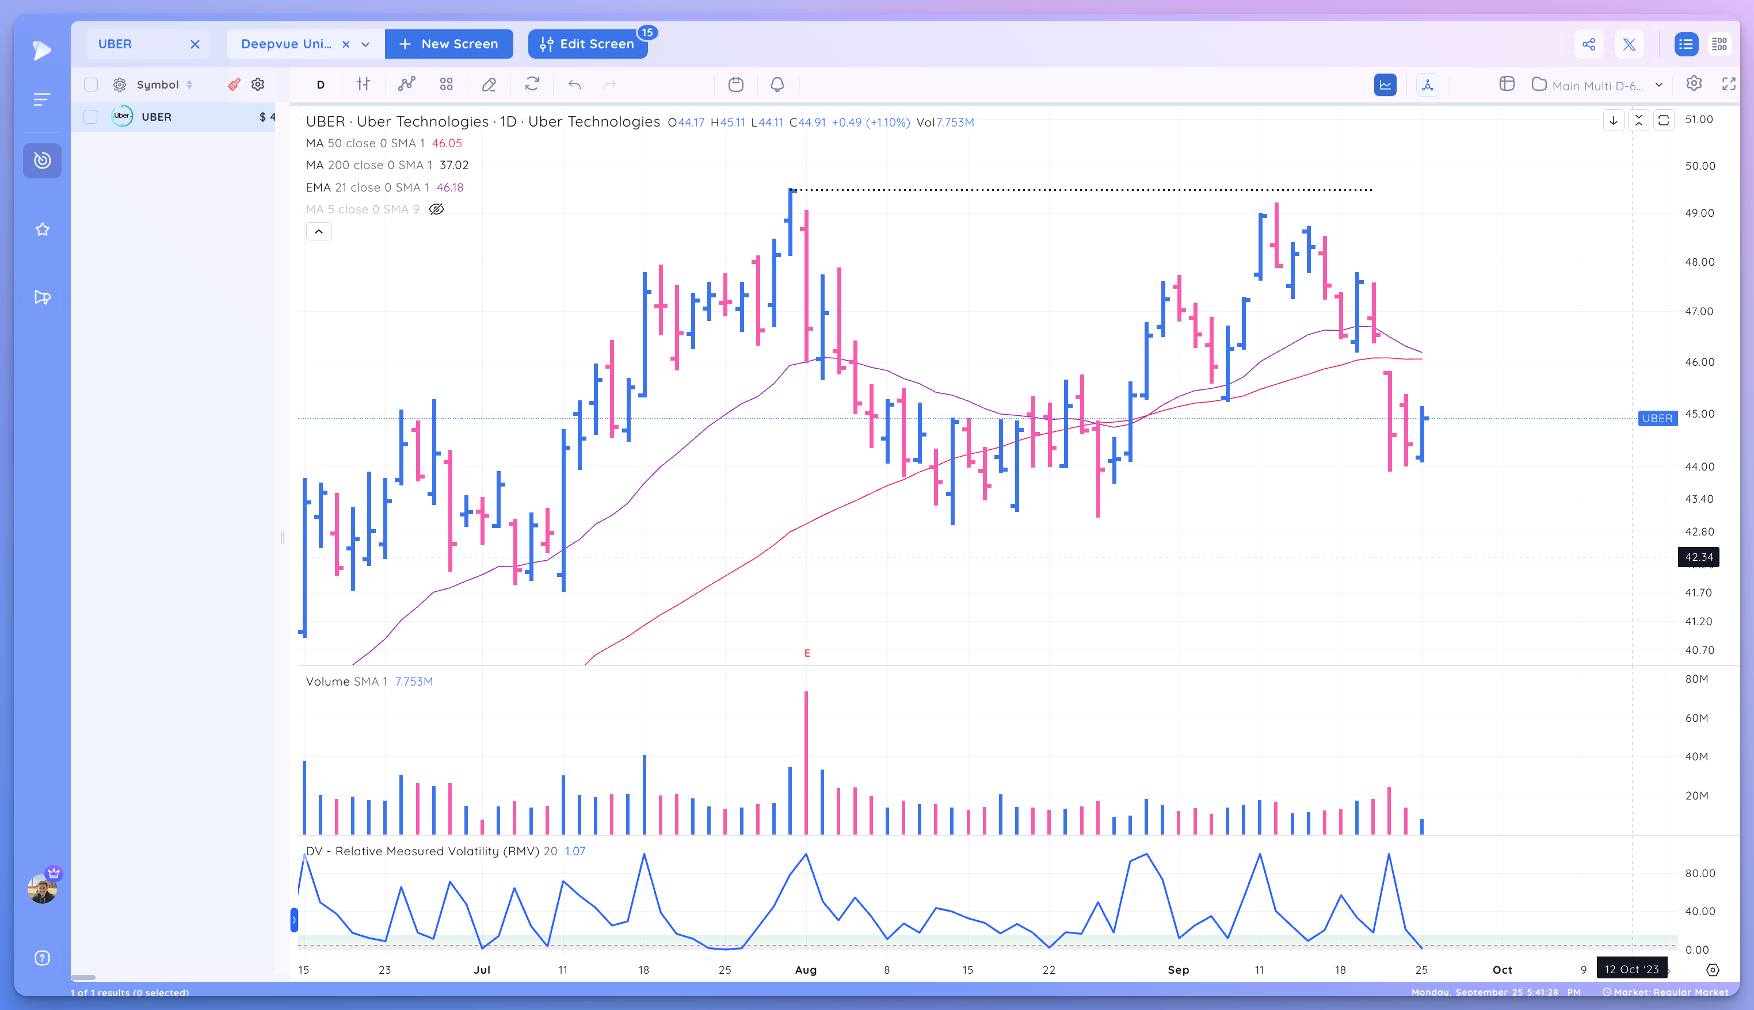
Task: Open chart settings gear icon at top right
Action: click(1694, 83)
